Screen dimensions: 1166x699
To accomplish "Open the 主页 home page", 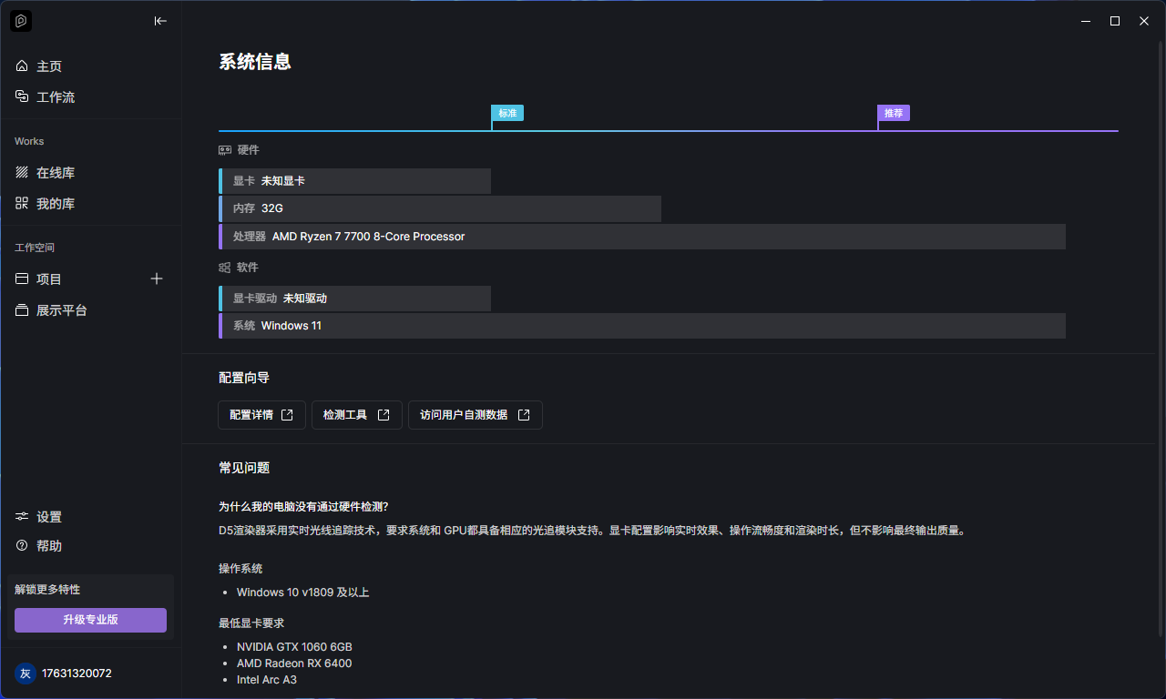I will 49,66.
